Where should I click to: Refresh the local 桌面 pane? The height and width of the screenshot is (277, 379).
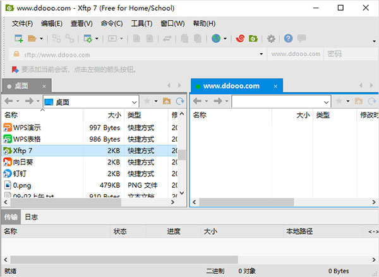(180, 101)
